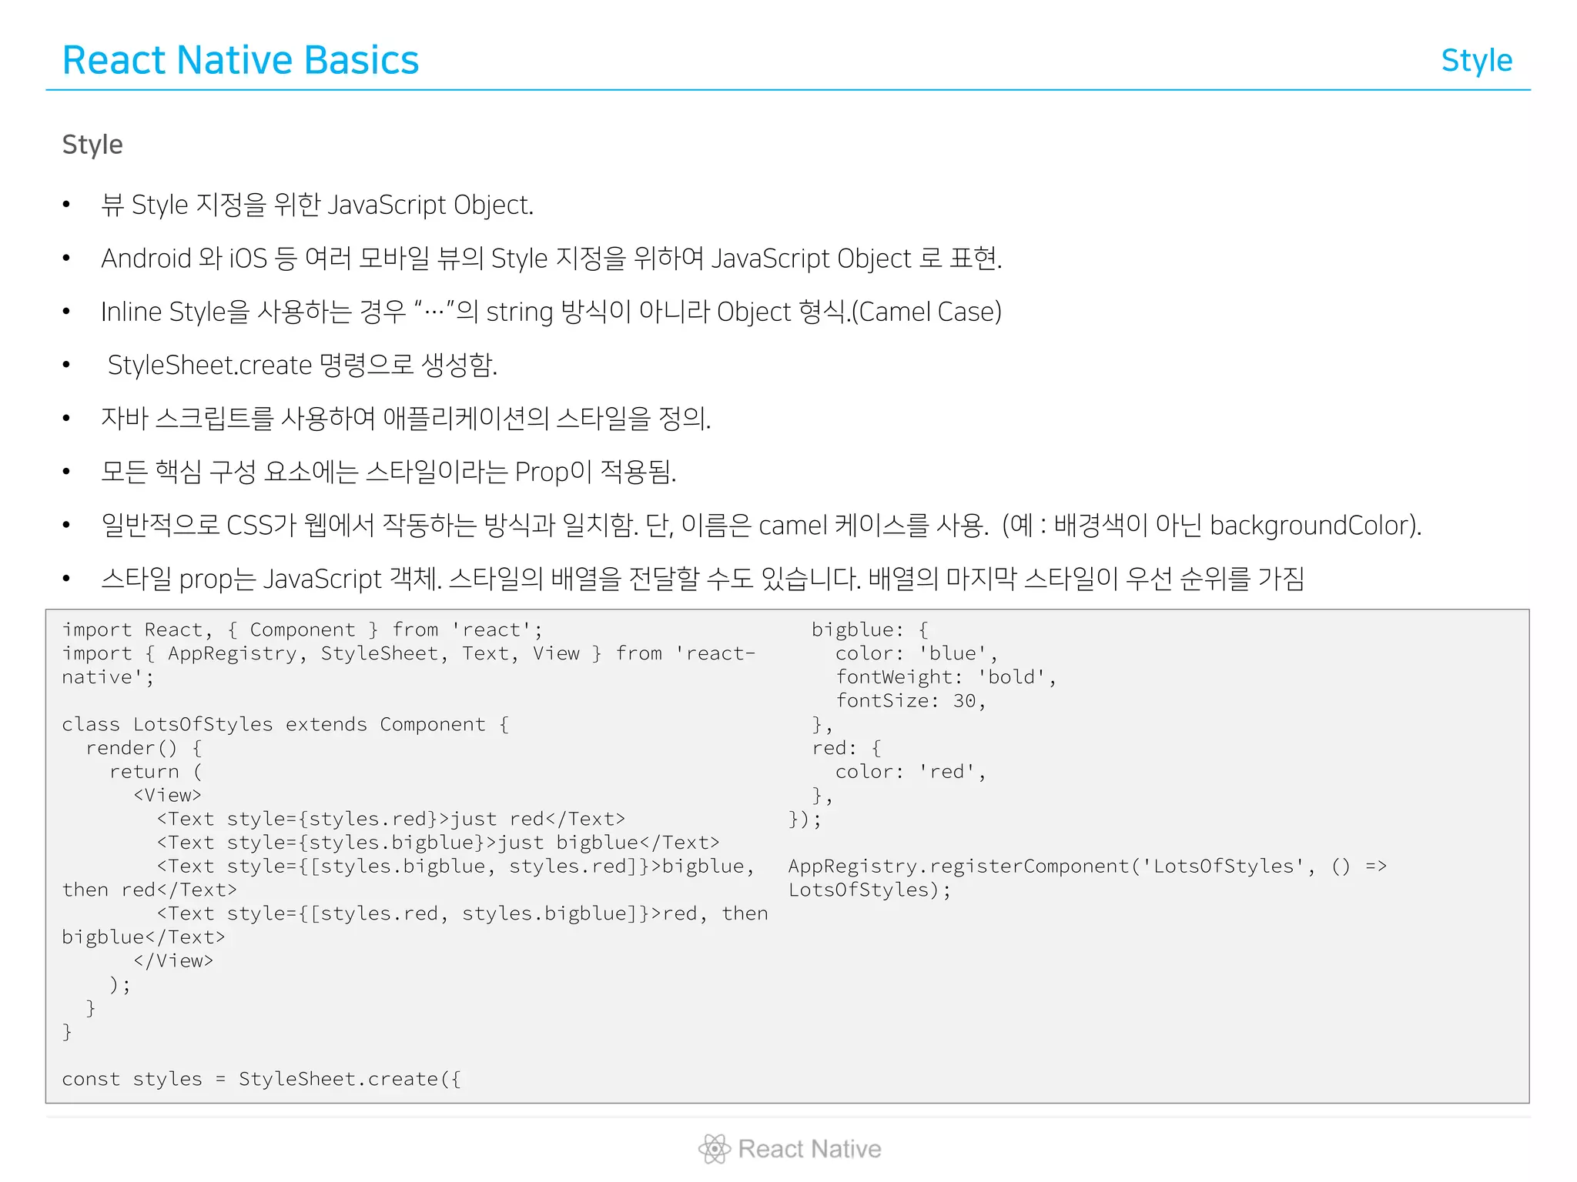Click the code line 'fontSize: 30,'
This screenshot has height=1182, width=1577.
click(x=911, y=701)
